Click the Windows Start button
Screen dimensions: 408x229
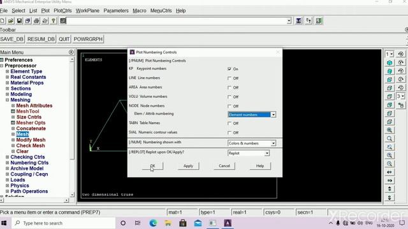tap(4, 223)
